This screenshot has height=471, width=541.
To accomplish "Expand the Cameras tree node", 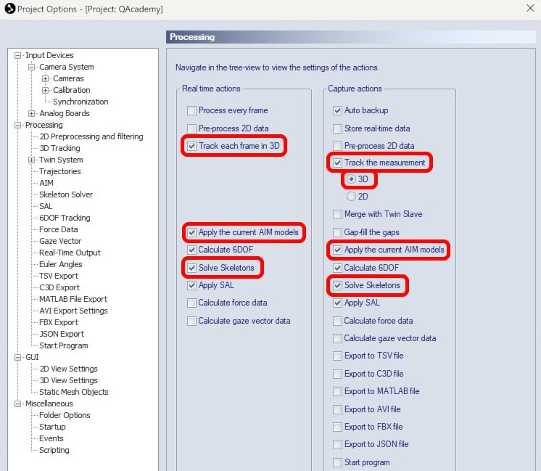I will coord(46,78).
